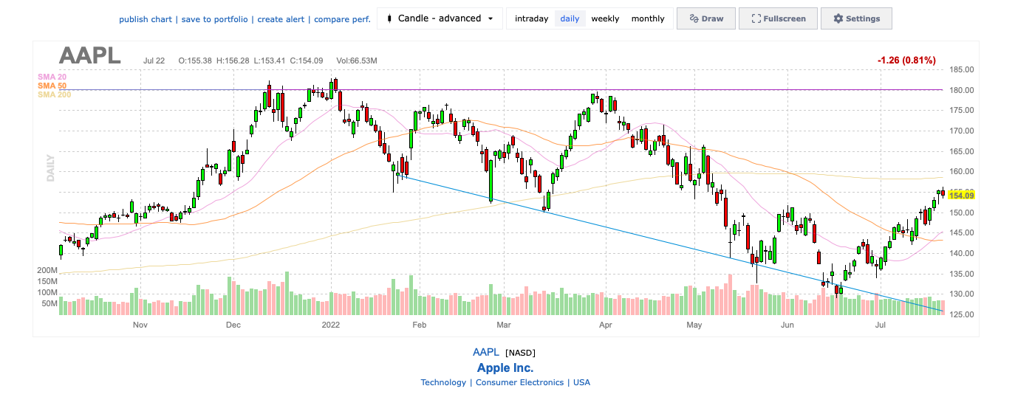The width and height of the screenshot is (1015, 397).
Task: Click the 170.00 price axis label
Action: coord(962,131)
